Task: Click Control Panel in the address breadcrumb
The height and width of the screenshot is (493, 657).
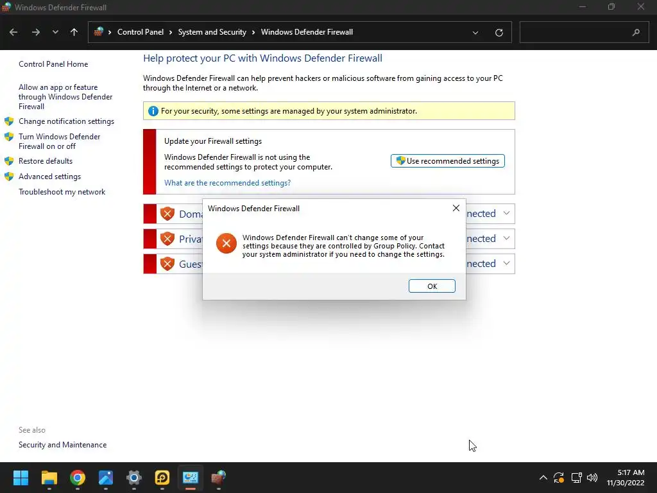Action: coord(141,32)
